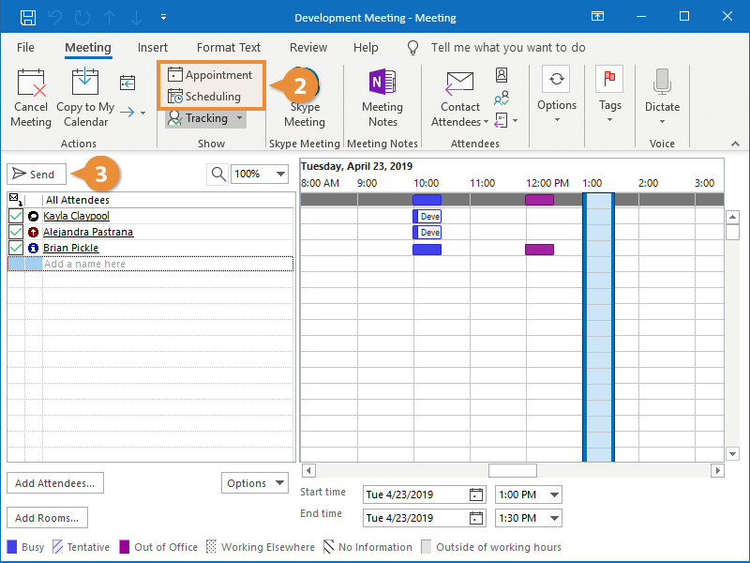Open the Format Text tab
Viewport: 750px width, 563px height.
[229, 47]
